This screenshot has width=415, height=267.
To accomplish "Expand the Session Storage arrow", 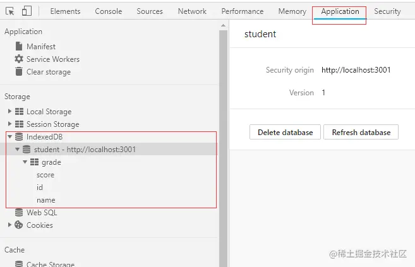I will [x=9, y=124].
